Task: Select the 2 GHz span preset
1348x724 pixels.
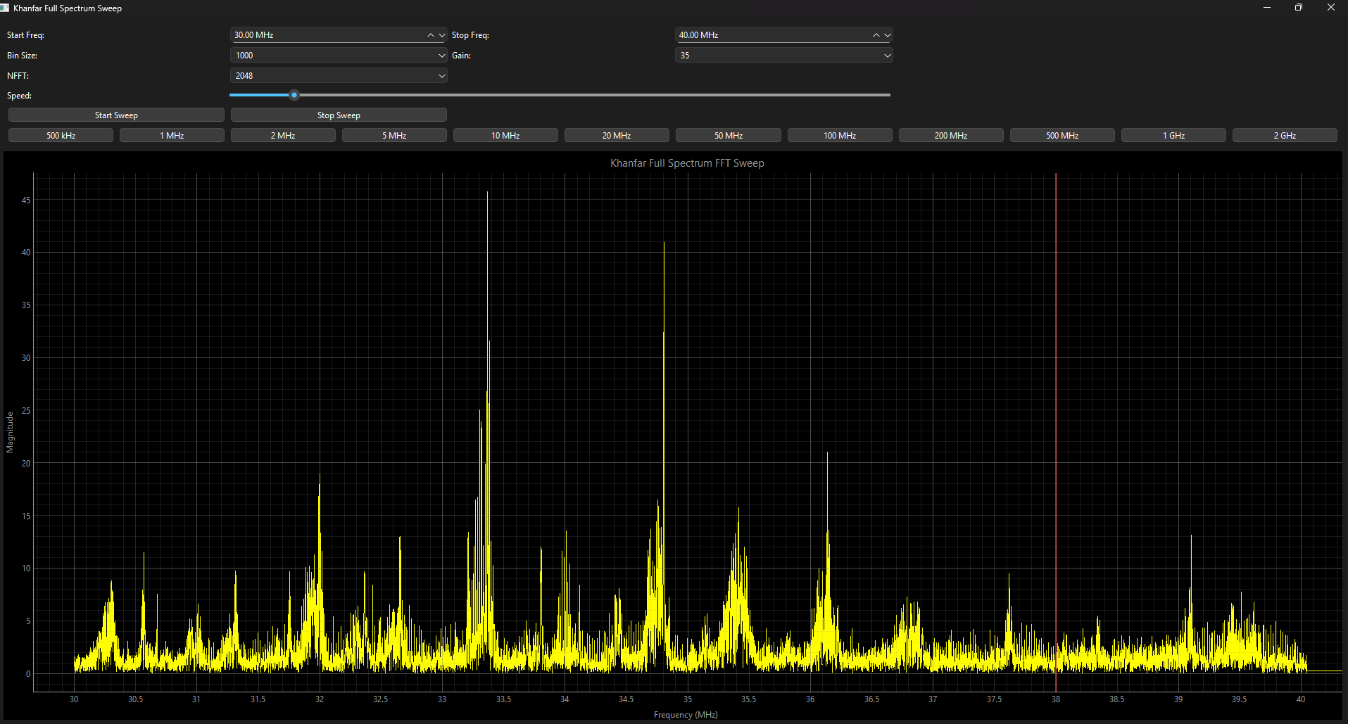Action: click(x=1284, y=134)
